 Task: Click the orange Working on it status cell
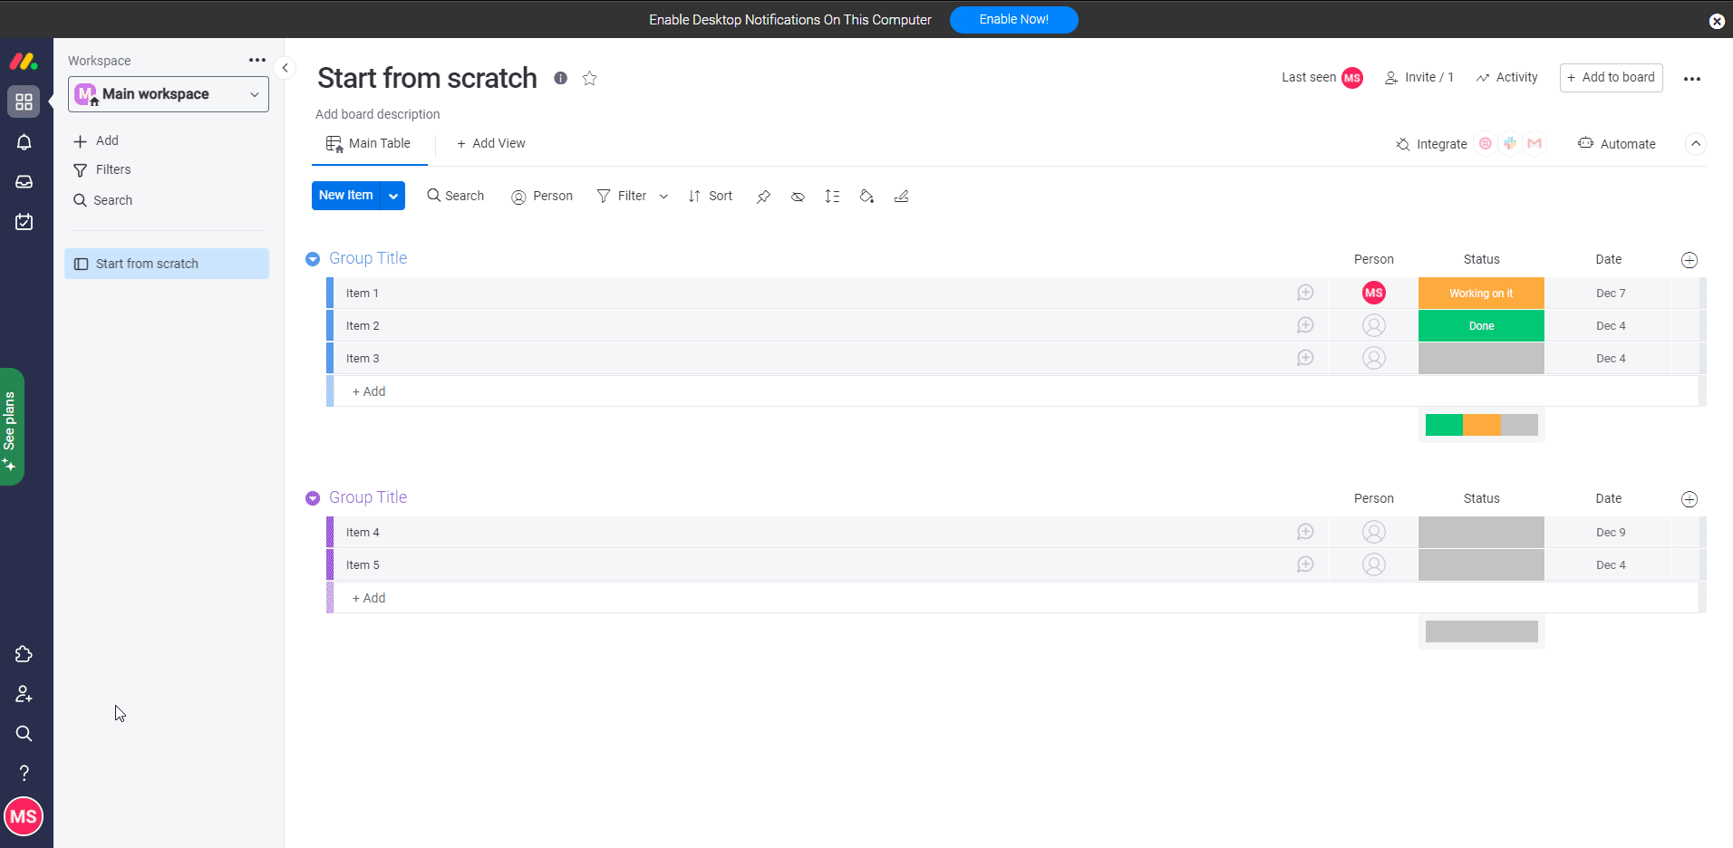click(1480, 294)
